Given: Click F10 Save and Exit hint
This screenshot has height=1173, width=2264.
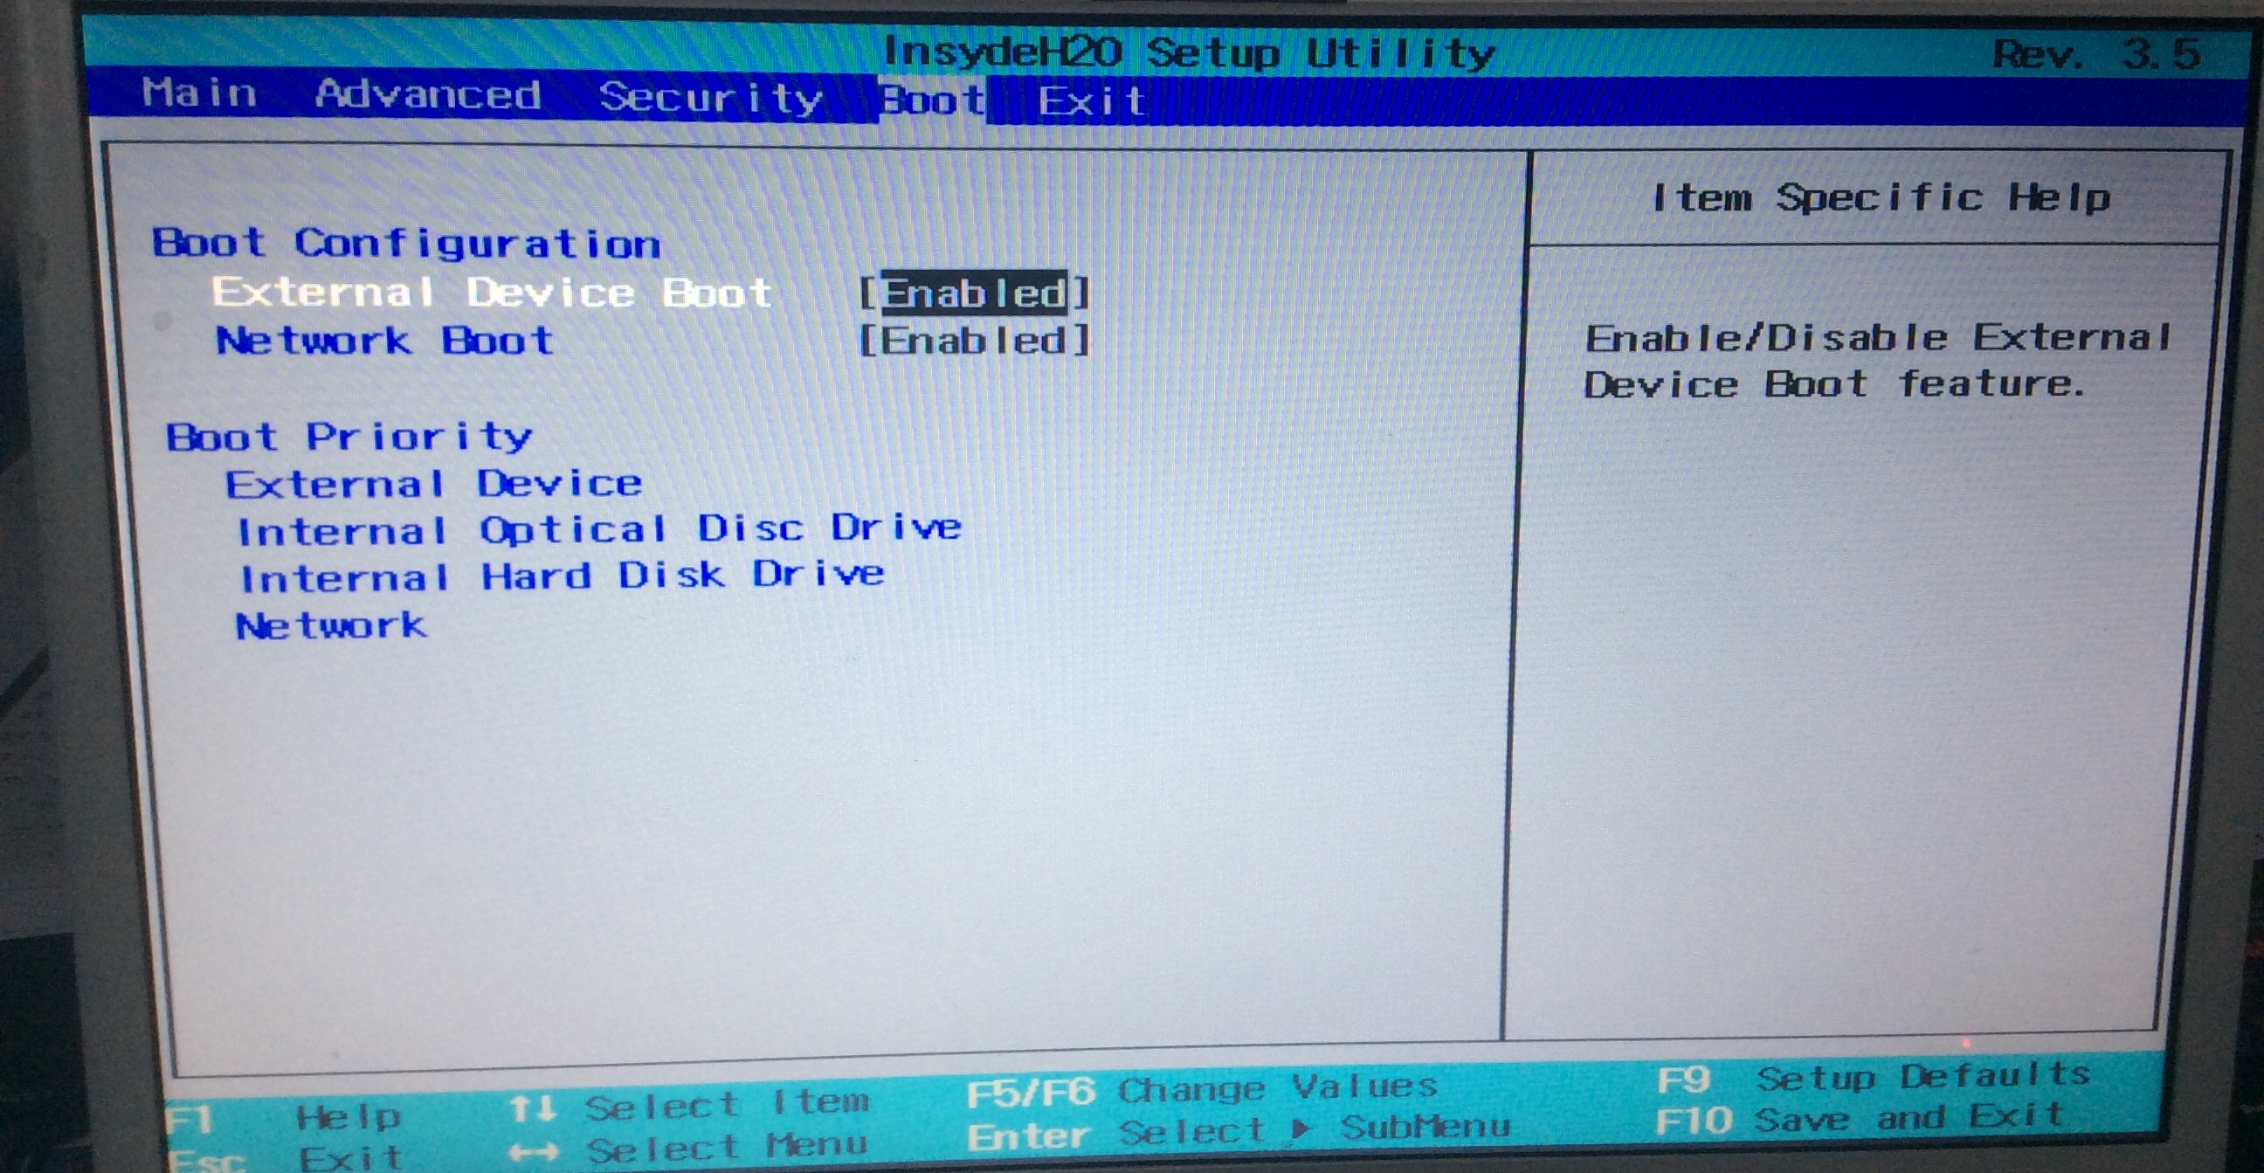Looking at the screenshot, I should [x=1859, y=1120].
